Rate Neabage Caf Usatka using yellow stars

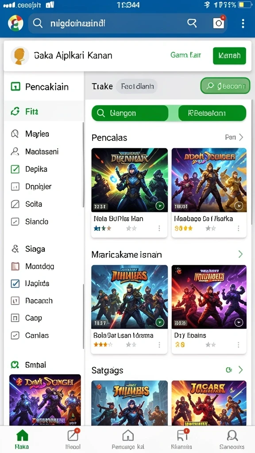pos(184,229)
